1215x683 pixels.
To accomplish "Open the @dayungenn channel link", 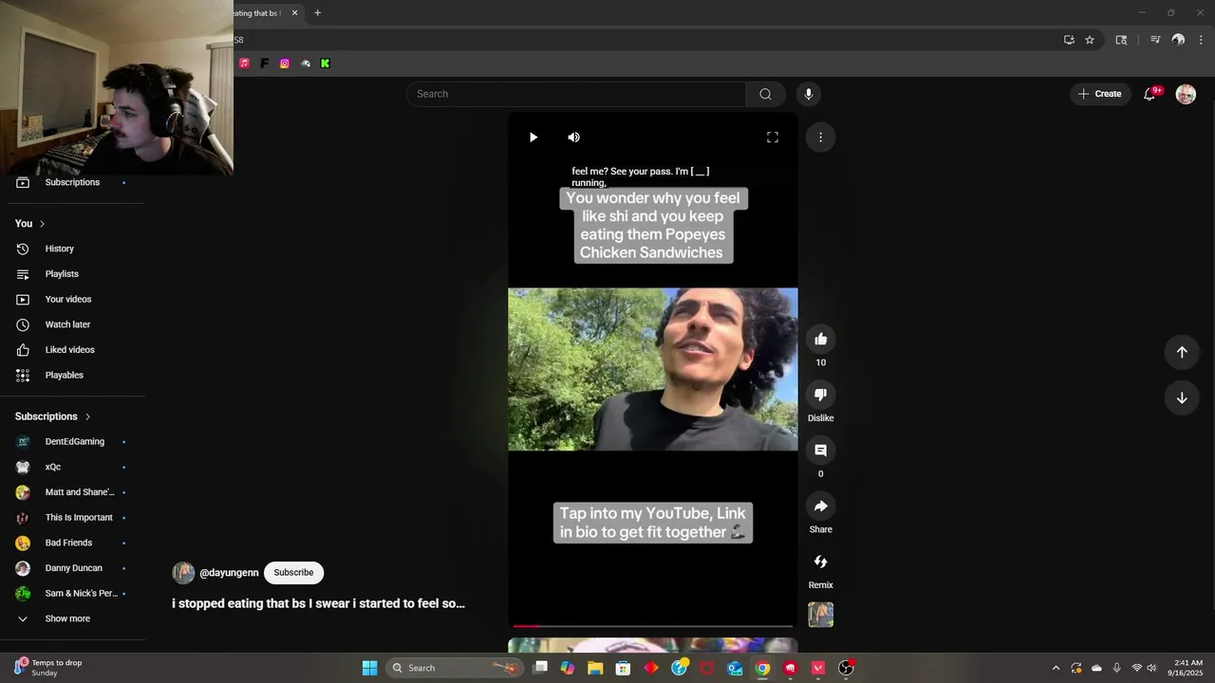I will tap(229, 573).
